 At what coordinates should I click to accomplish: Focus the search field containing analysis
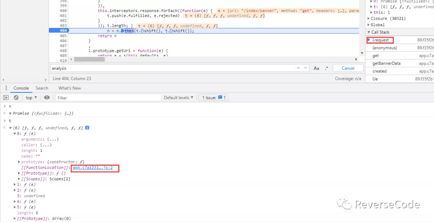[172, 68]
